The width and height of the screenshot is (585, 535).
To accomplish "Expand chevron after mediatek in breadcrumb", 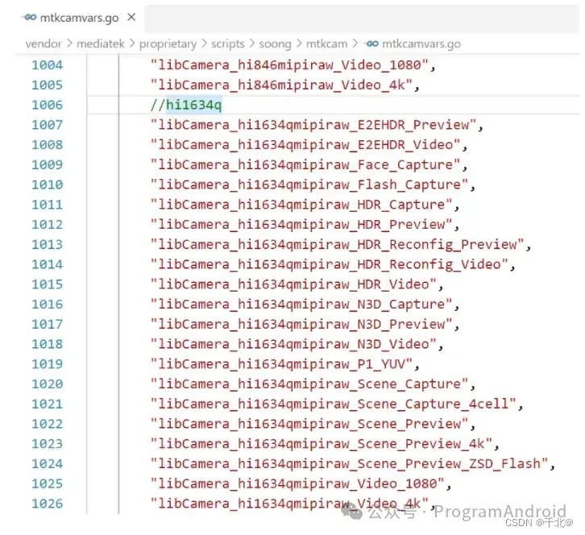I will click(131, 44).
